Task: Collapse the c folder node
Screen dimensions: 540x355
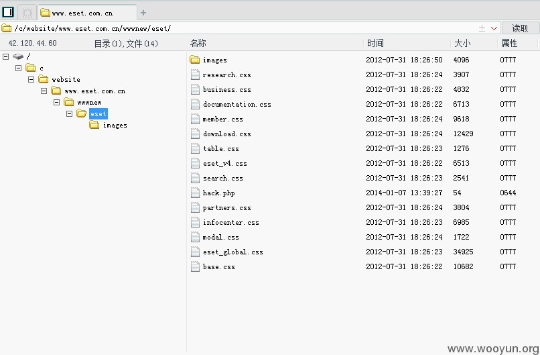Action: coord(19,68)
